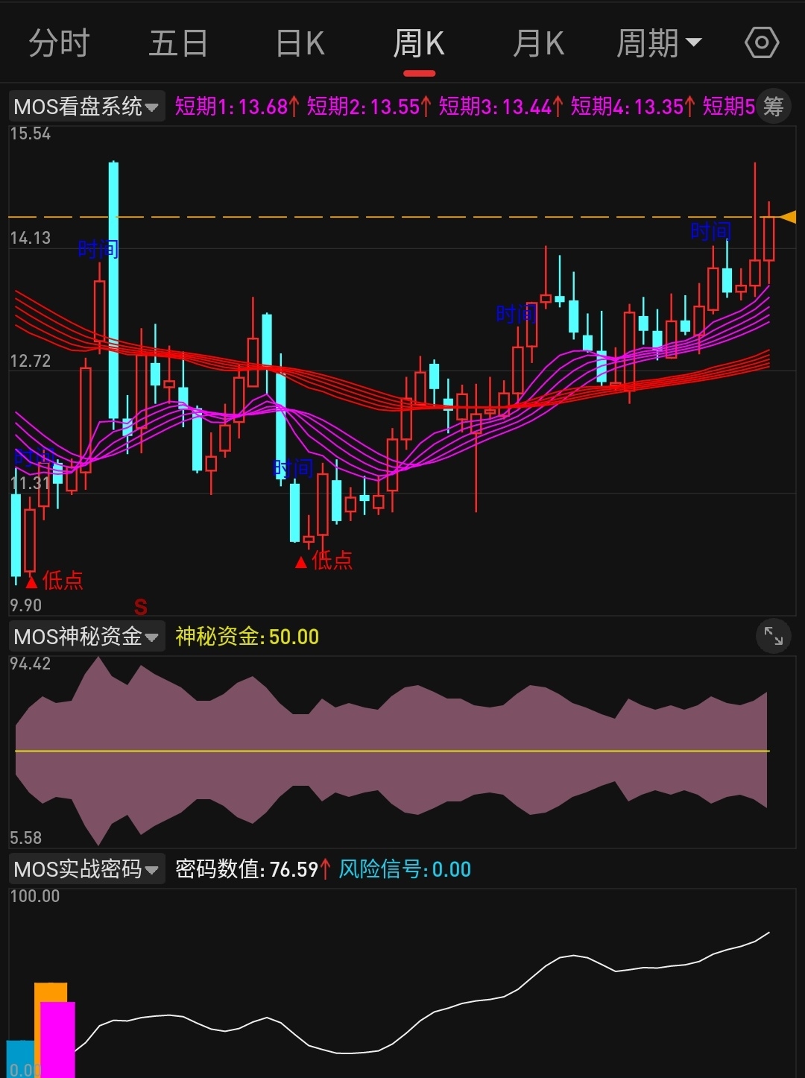This screenshot has width=805, height=1078.
Task: Expand the 周期 period dropdown
Action: click(x=659, y=44)
